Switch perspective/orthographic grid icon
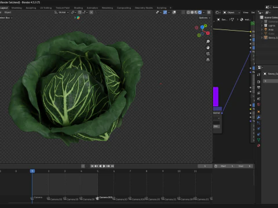 [x=208, y=60]
